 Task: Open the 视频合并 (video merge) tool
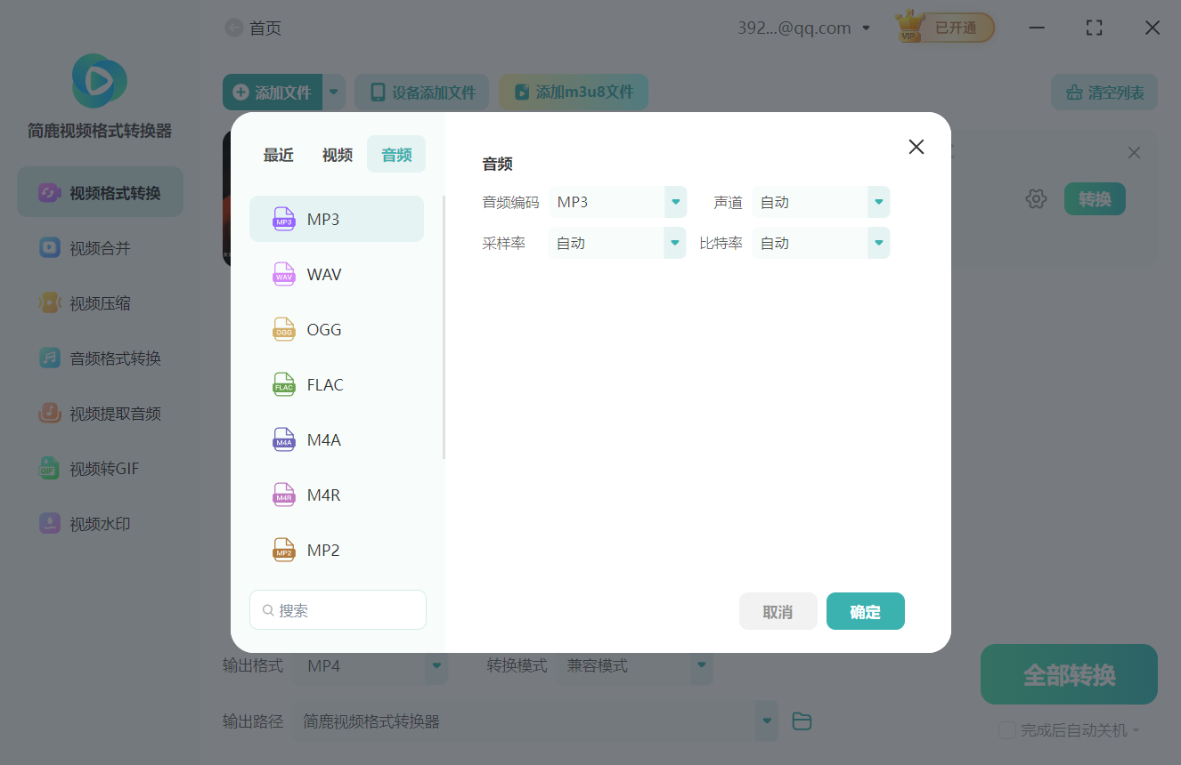click(x=99, y=247)
